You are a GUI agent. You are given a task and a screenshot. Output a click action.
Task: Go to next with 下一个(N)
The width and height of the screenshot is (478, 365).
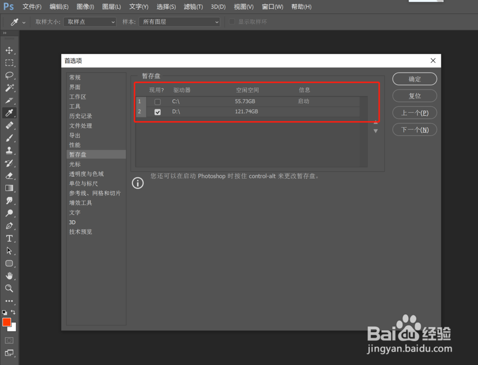point(414,130)
